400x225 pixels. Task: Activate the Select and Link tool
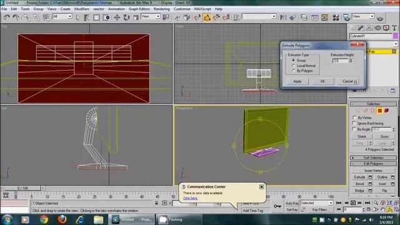point(27,17)
